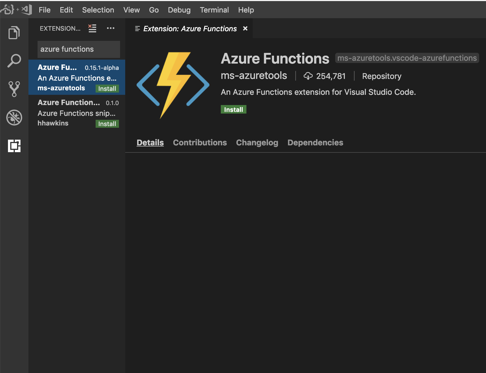
Task: Click the 0.15.1-alpha version label
Action: [x=102, y=68]
